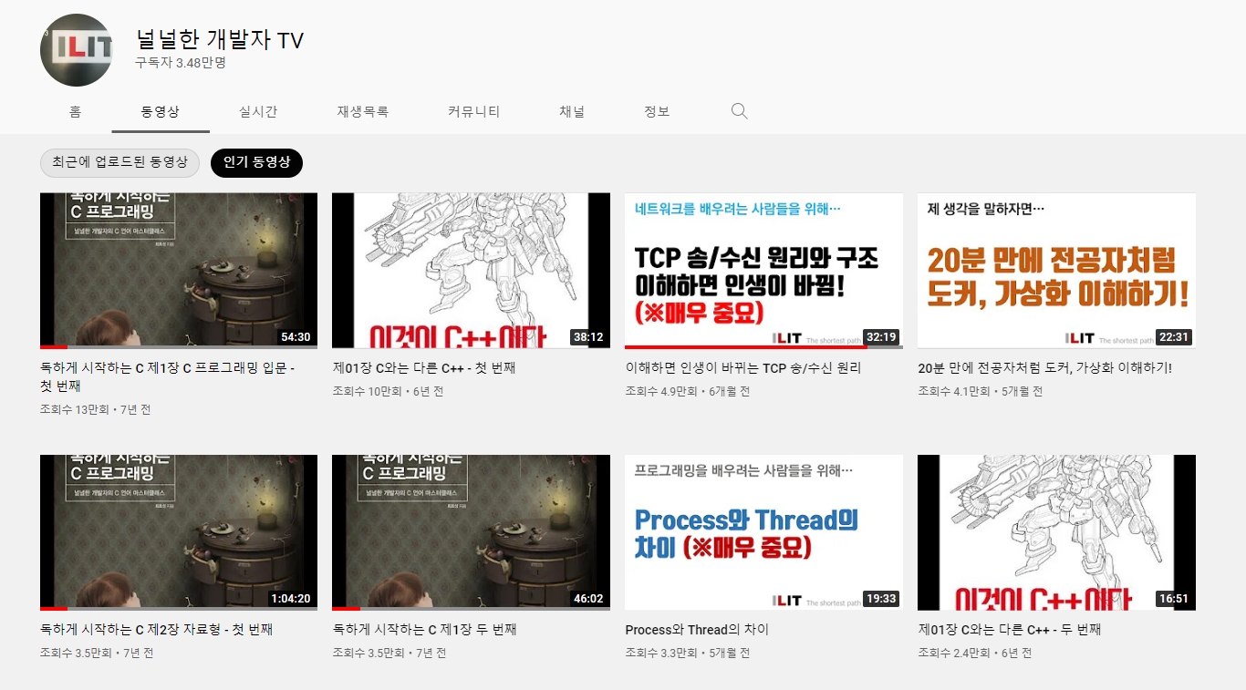Open the title link Process와 Thread의 차이

click(x=697, y=630)
